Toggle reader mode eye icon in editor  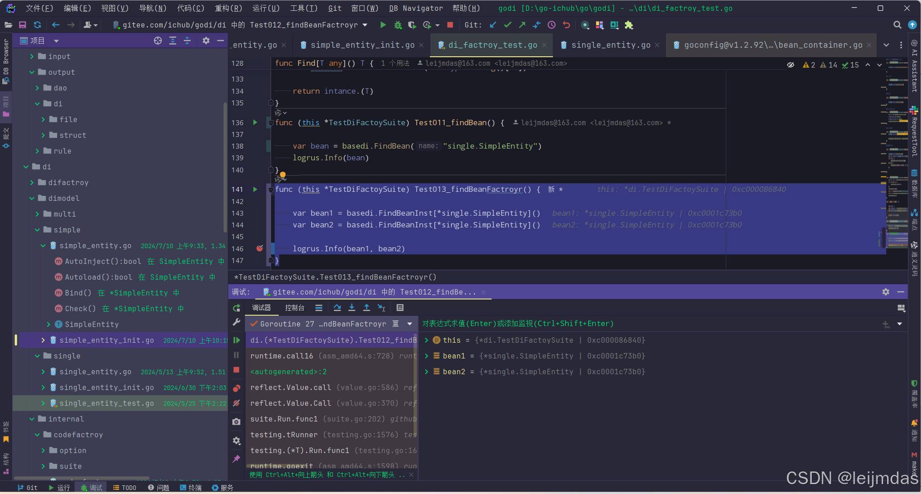pos(791,65)
